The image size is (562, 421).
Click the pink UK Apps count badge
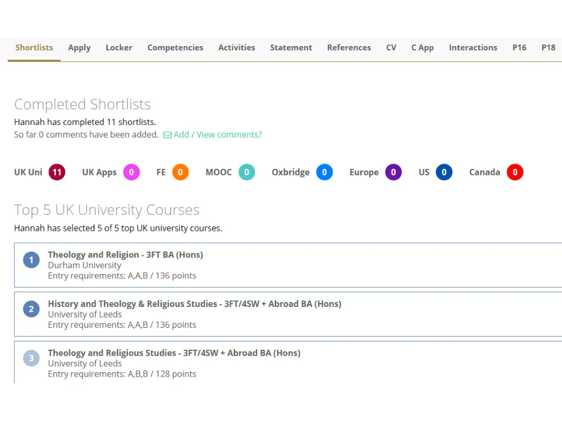(132, 172)
